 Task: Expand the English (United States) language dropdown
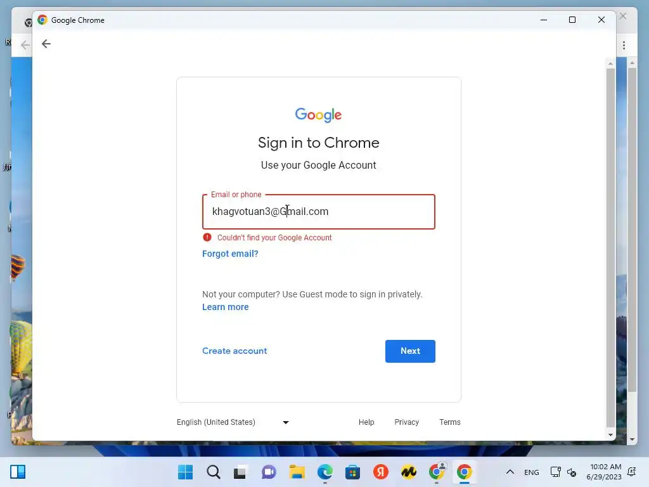tap(233, 422)
